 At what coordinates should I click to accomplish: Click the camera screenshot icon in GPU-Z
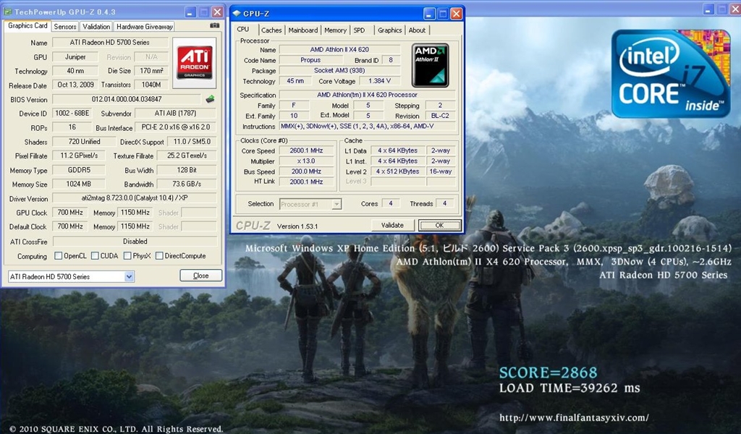click(x=214, y=25)
